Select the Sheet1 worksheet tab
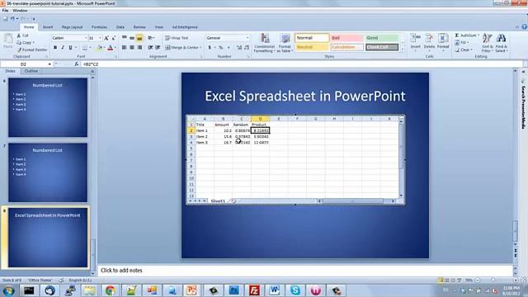 218,201
